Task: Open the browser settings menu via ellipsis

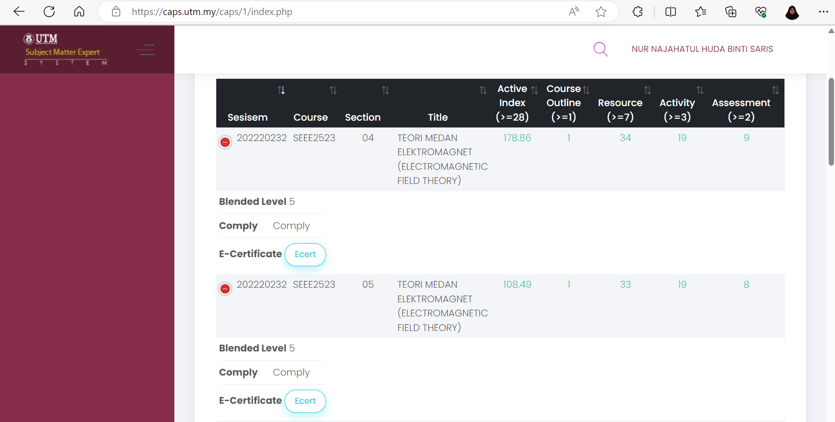Action: [823, 12]
